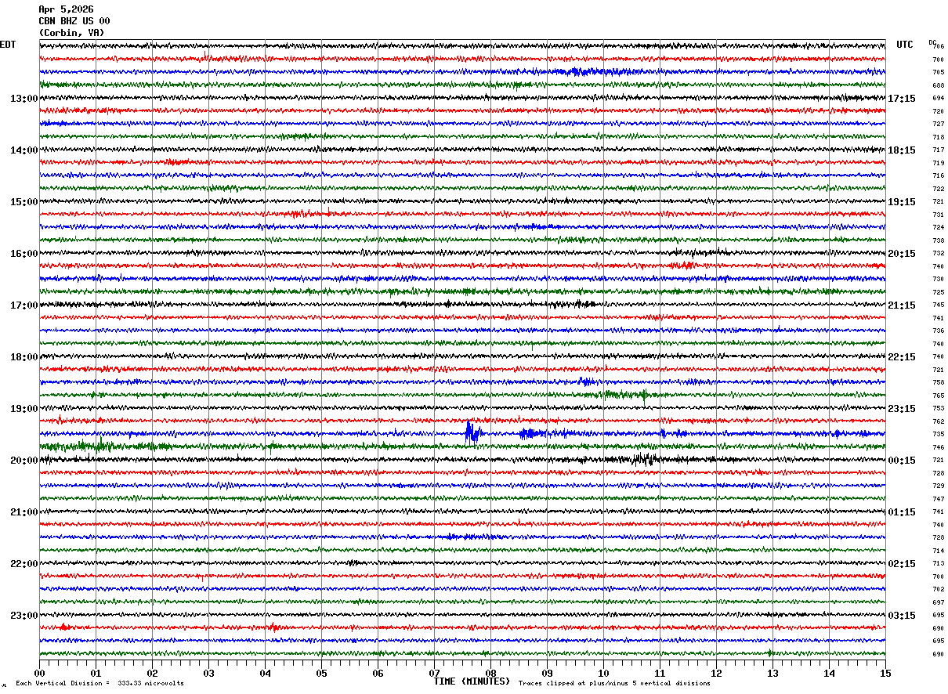Click the DC offset value 697
Viewport: 948px width, 694px height.
(938, 602)
